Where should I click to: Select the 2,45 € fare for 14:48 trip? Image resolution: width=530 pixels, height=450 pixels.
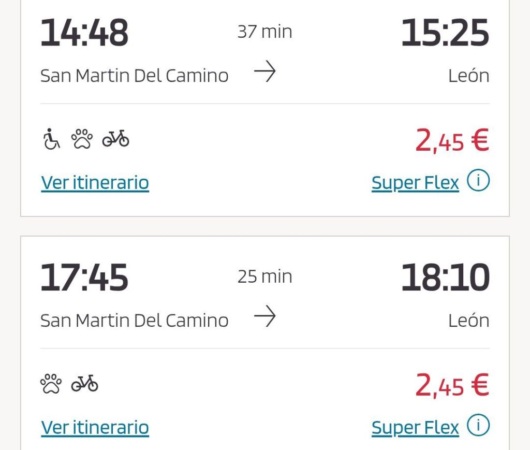click(x=452, y=141)
